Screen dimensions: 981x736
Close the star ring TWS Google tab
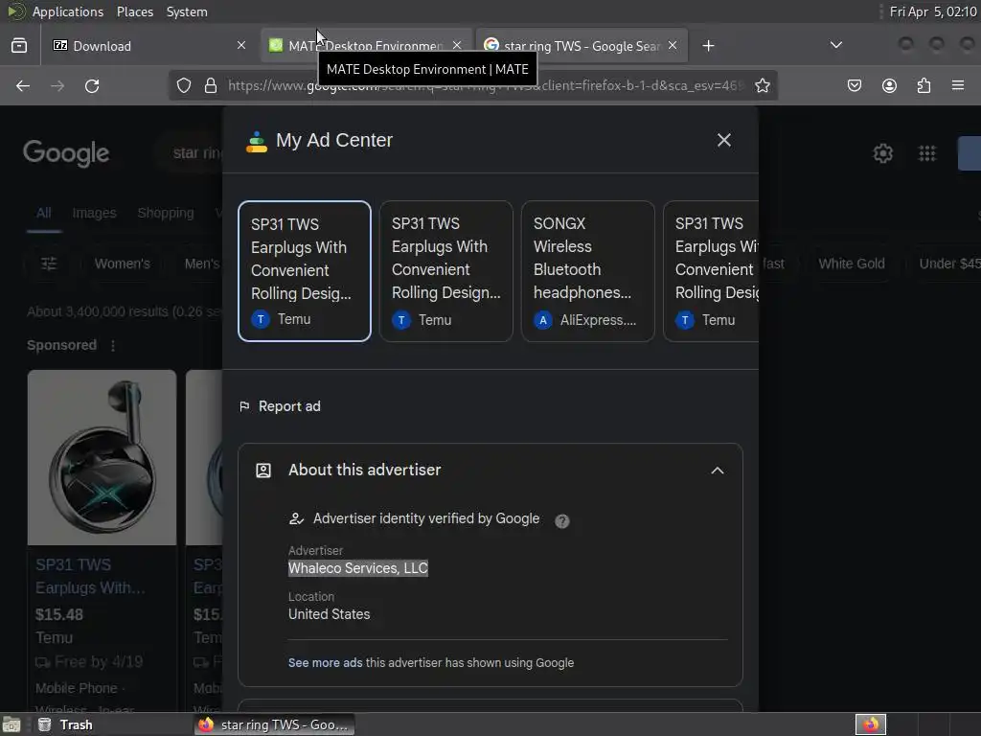click(673, 45)
